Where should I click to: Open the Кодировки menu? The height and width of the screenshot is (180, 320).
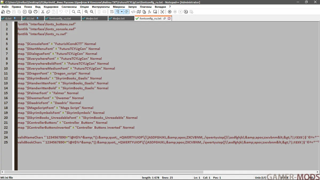click(51, 7)
